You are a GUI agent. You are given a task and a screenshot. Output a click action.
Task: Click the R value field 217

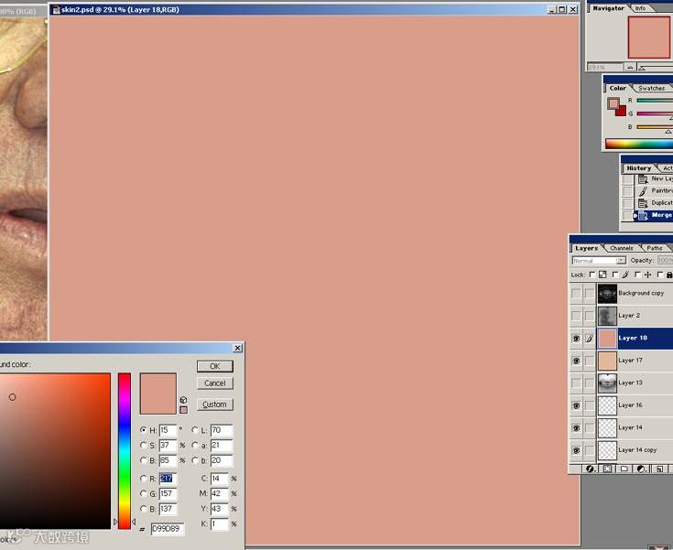[168, 479]
